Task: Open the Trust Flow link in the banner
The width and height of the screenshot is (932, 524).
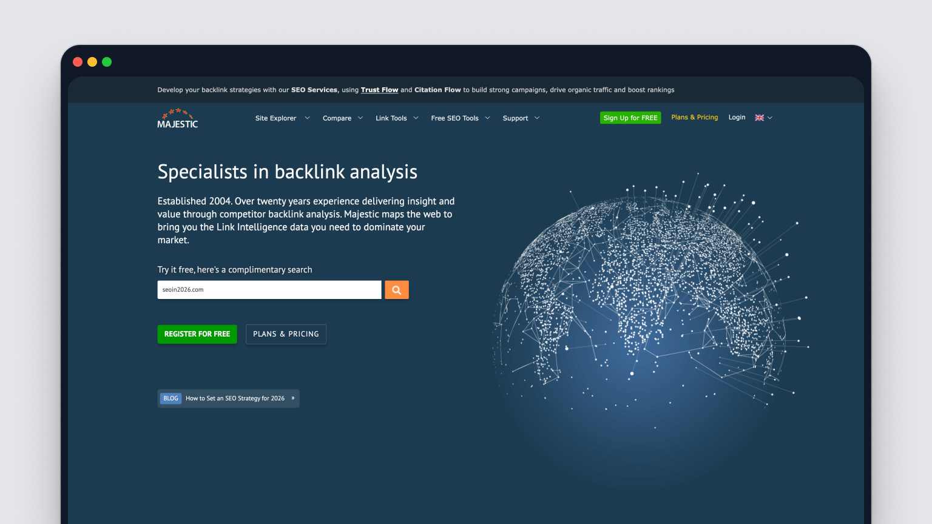Action: 379,90
